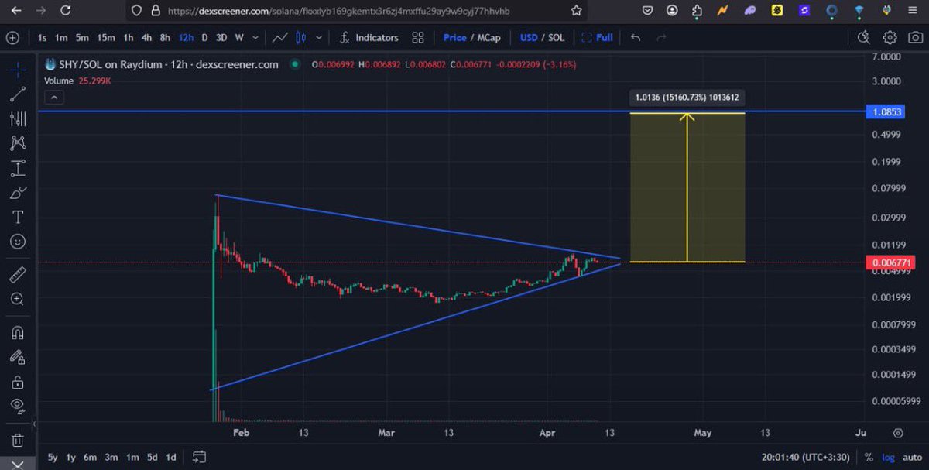929x470 pixels.
Task: Select the candlestick chart style icon
Action: (x=301, y=37)
